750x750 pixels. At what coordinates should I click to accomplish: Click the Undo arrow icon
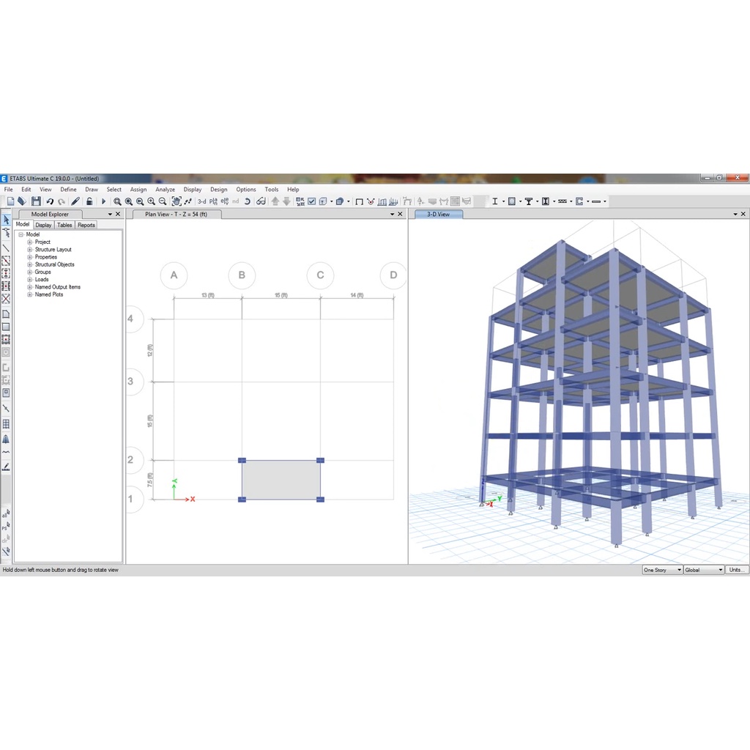coord(50,201)
